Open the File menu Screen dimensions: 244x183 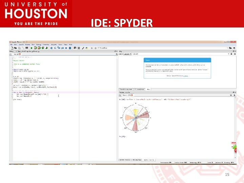pos(11,45)
